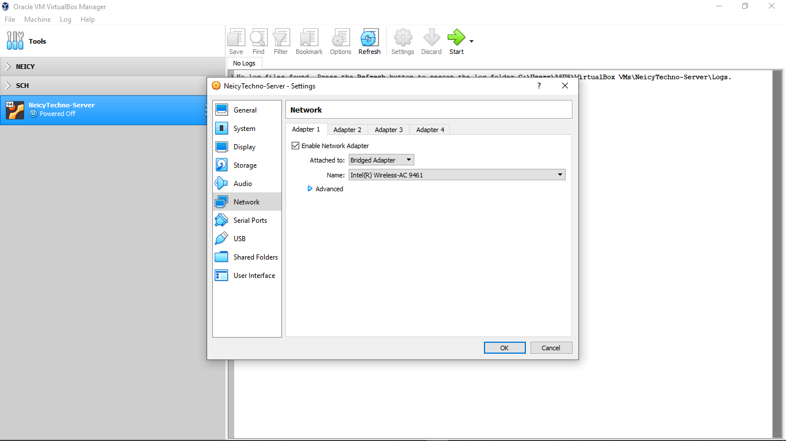Switch to Adapter 4 tab

[x=430, y=130]
